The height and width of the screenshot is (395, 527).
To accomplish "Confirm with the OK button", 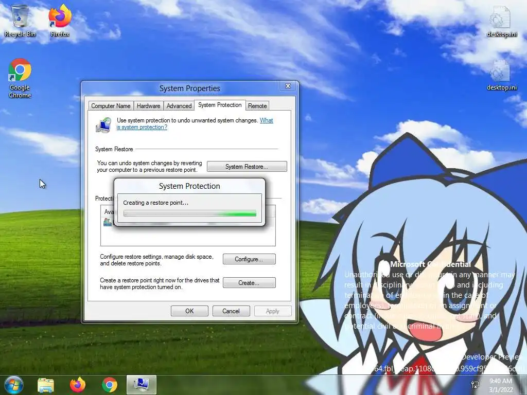I will click(189, 311).
